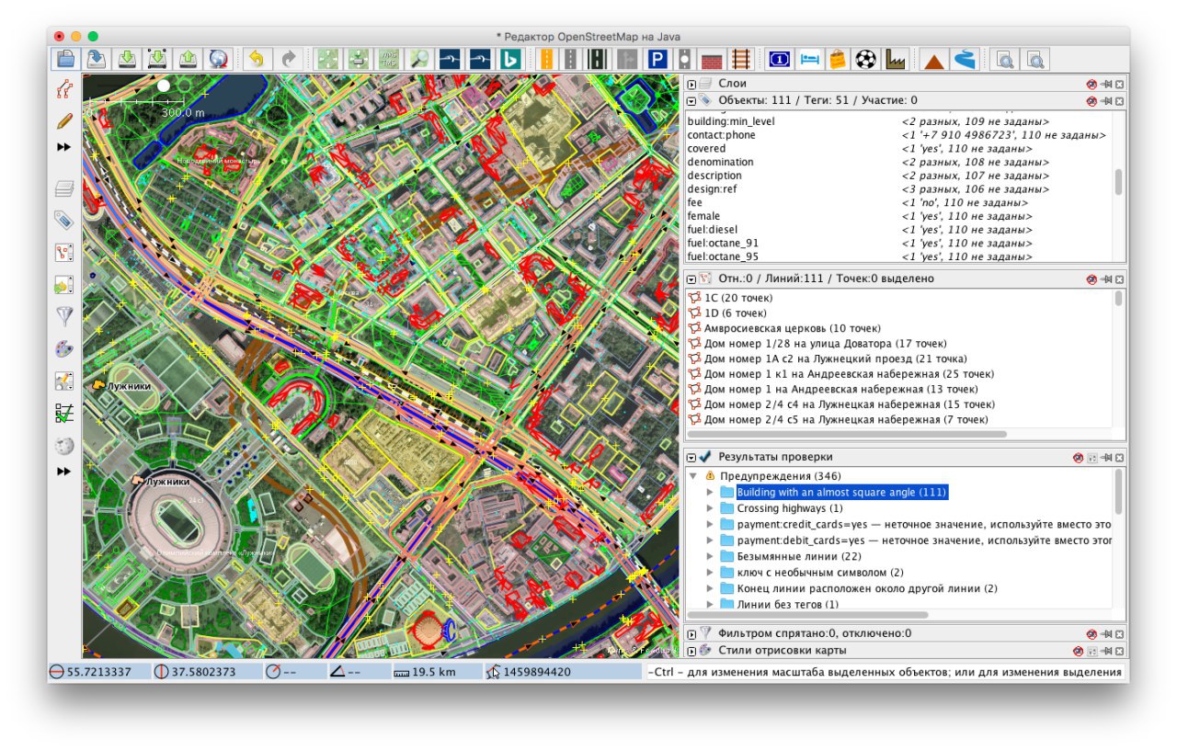Select the brick wall preset icon
Image resolution: width=1177 pixels, height=751 pixels.
(712, 59)
